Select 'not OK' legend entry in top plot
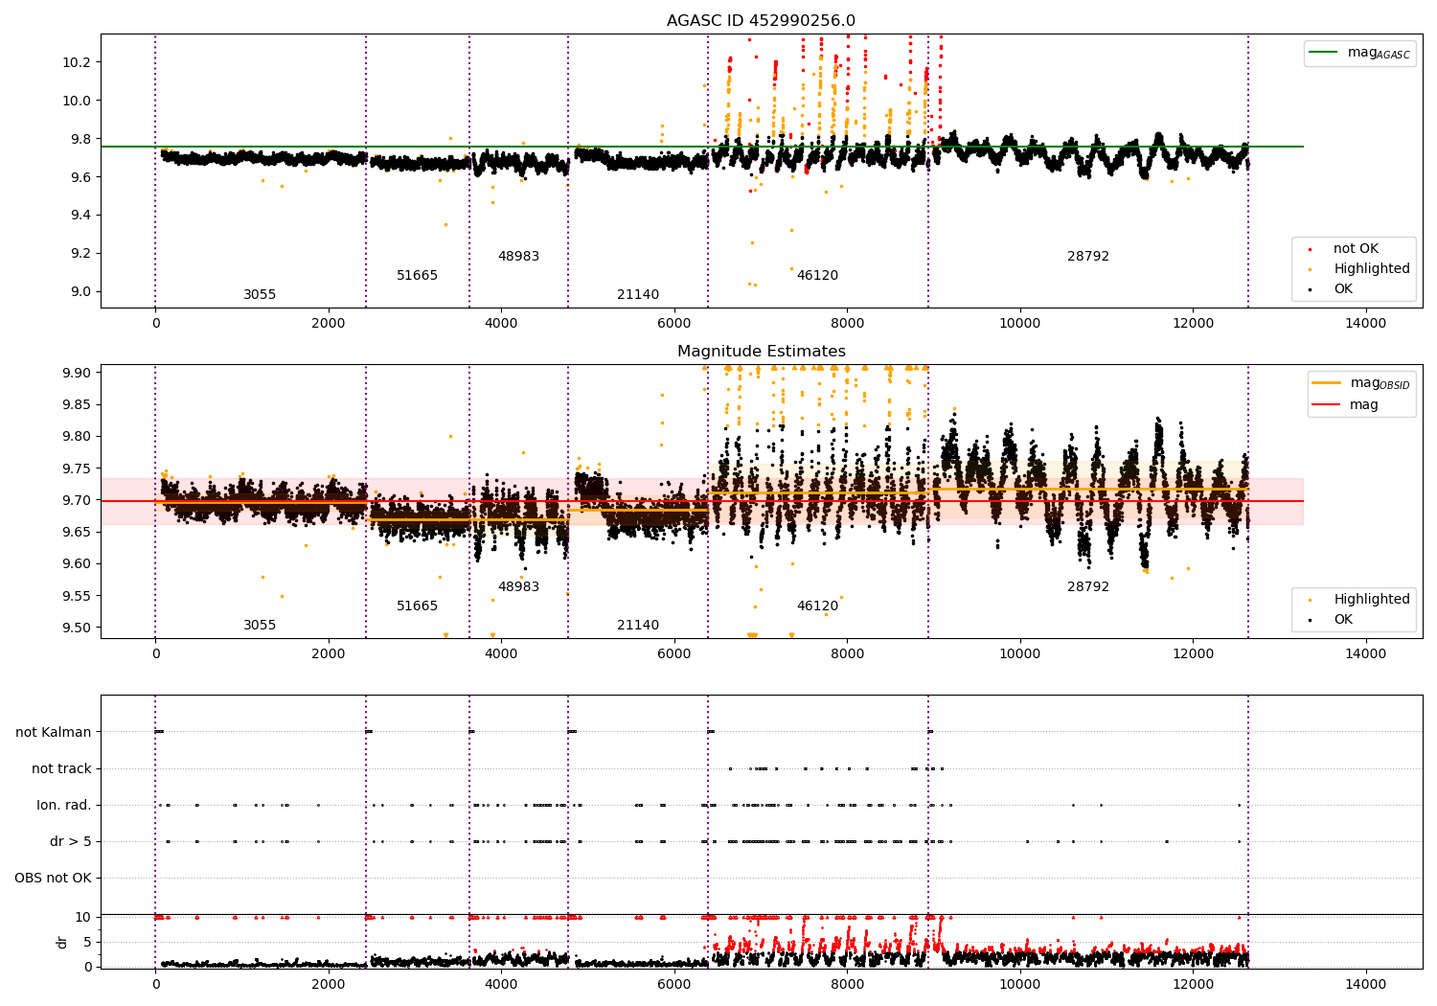 tap(1356, 249)
